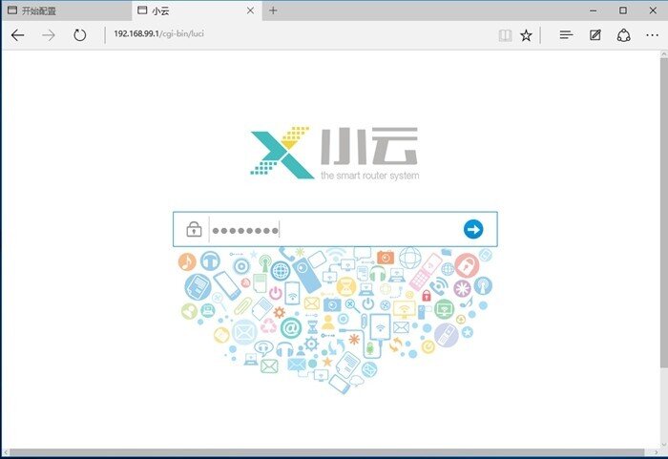
Task: Minimize the browser window
Action: [593, 10]
